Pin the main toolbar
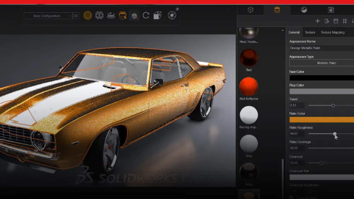This screenshot has height=199, width=354. (x=177, y=9)
